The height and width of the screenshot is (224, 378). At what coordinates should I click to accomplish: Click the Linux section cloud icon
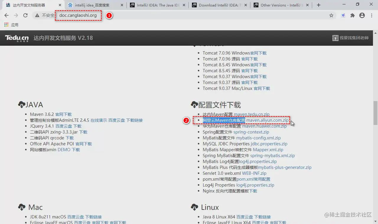(x=194, y=207)
